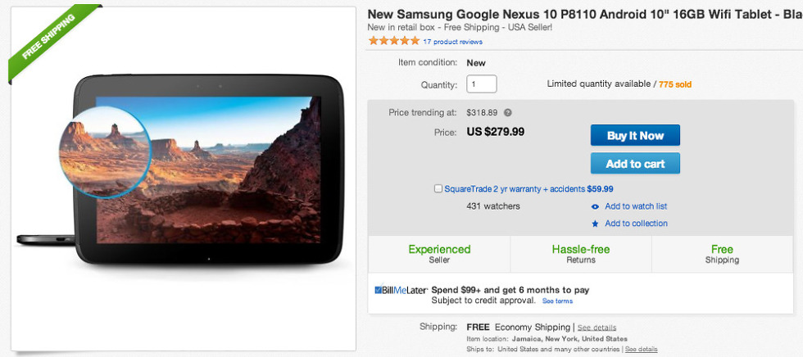Open See details beside Ships to countries
The height and width of the screenshot is (357, 803).
click(x=641, y=349)
